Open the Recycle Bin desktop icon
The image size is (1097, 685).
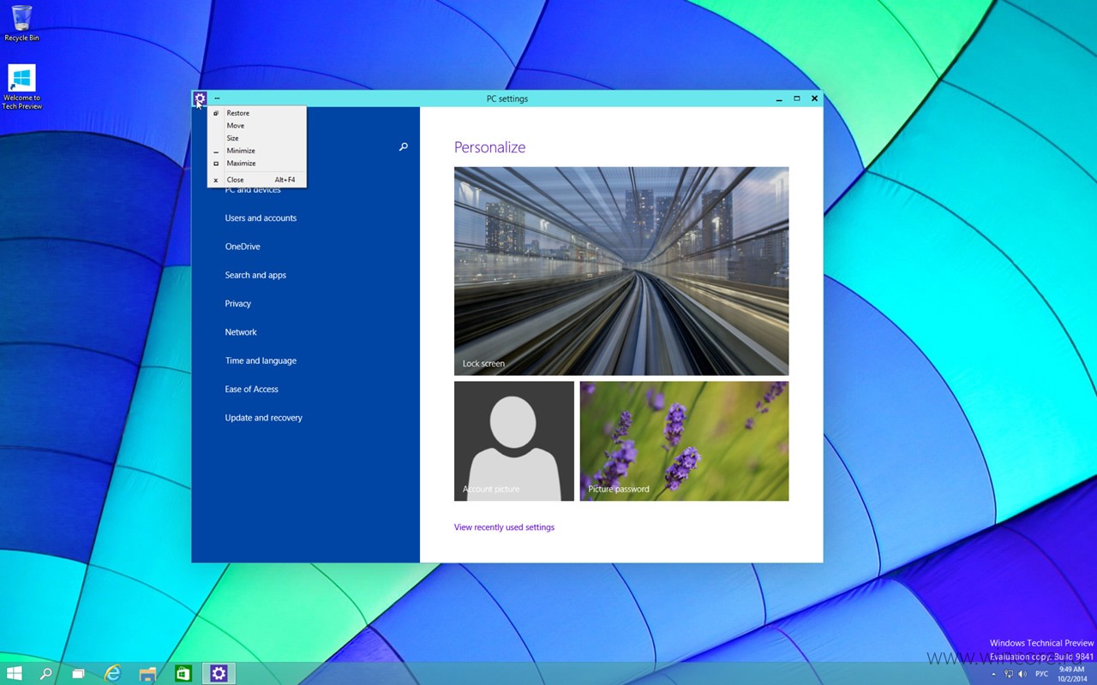[21, 23]
